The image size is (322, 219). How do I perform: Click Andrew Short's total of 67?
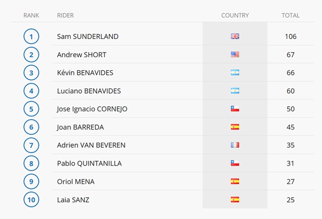(291, 55)
